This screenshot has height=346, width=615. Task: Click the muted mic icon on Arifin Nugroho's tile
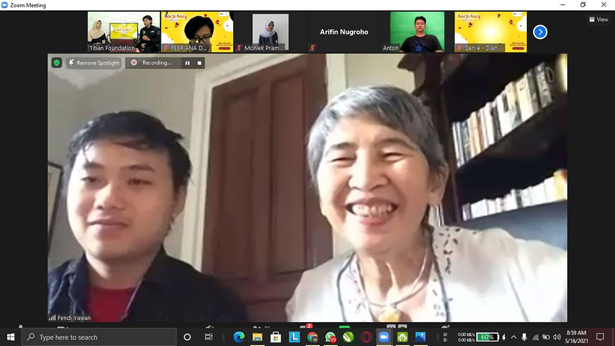click(x=312, y=48)
